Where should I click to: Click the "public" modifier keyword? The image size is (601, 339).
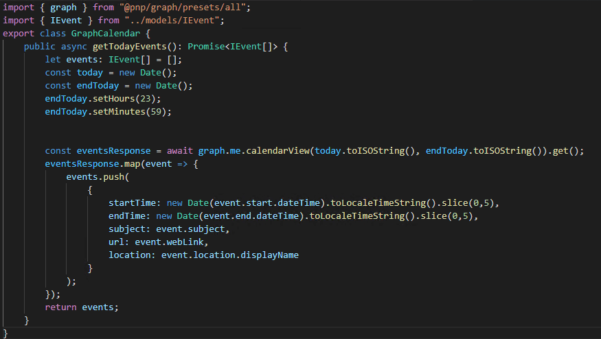click(39, 47)
